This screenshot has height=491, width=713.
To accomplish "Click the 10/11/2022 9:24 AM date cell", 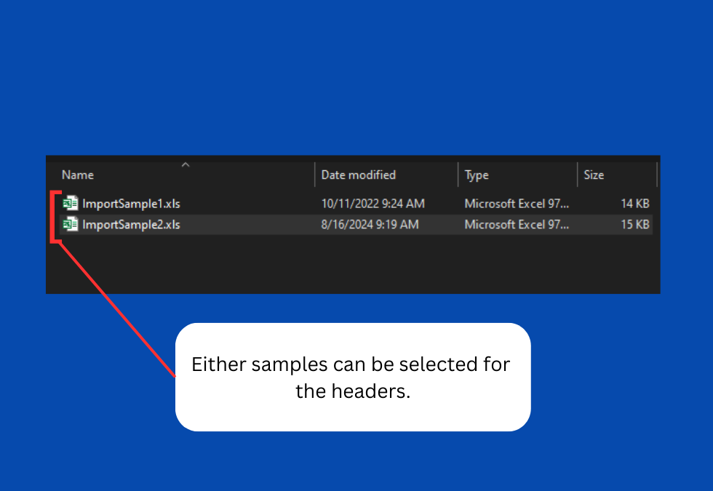I will [373, 204].
